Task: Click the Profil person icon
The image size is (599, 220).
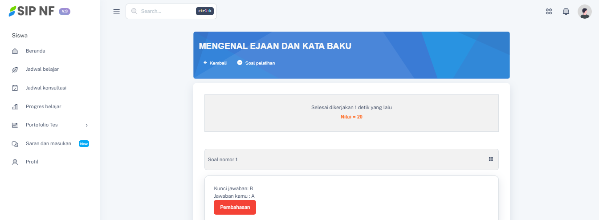Action: click(15, 162)
